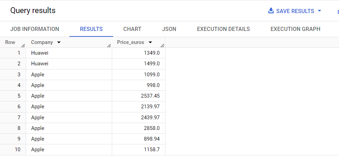The image size is (339, 165).
Task: Switch to the JSON tab
Action: click(169, 29)
